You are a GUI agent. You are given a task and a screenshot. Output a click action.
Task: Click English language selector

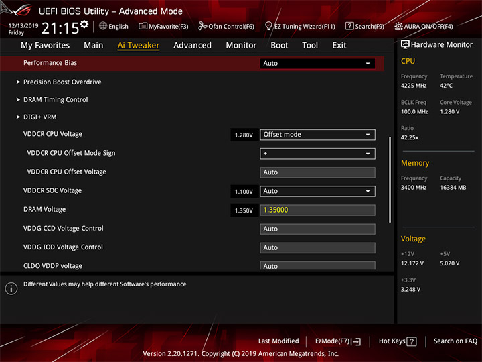pyautogui.click(x=114, y=26)
